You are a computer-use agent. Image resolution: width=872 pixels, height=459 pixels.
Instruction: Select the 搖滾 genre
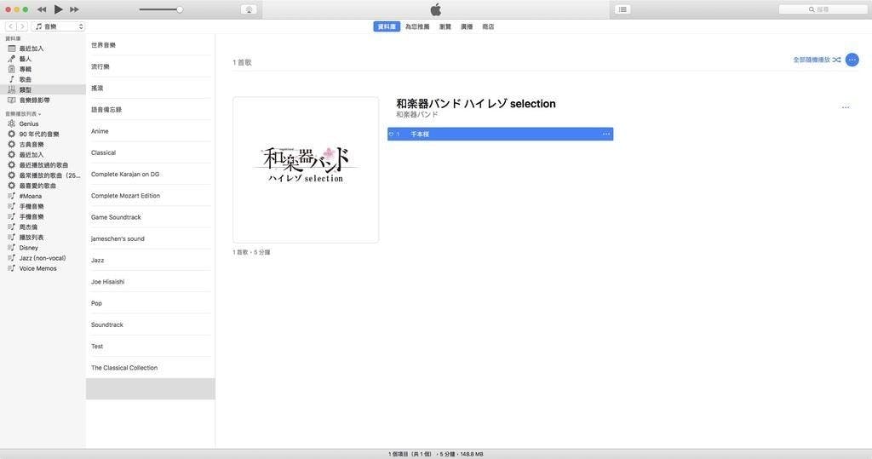point(150,88)
